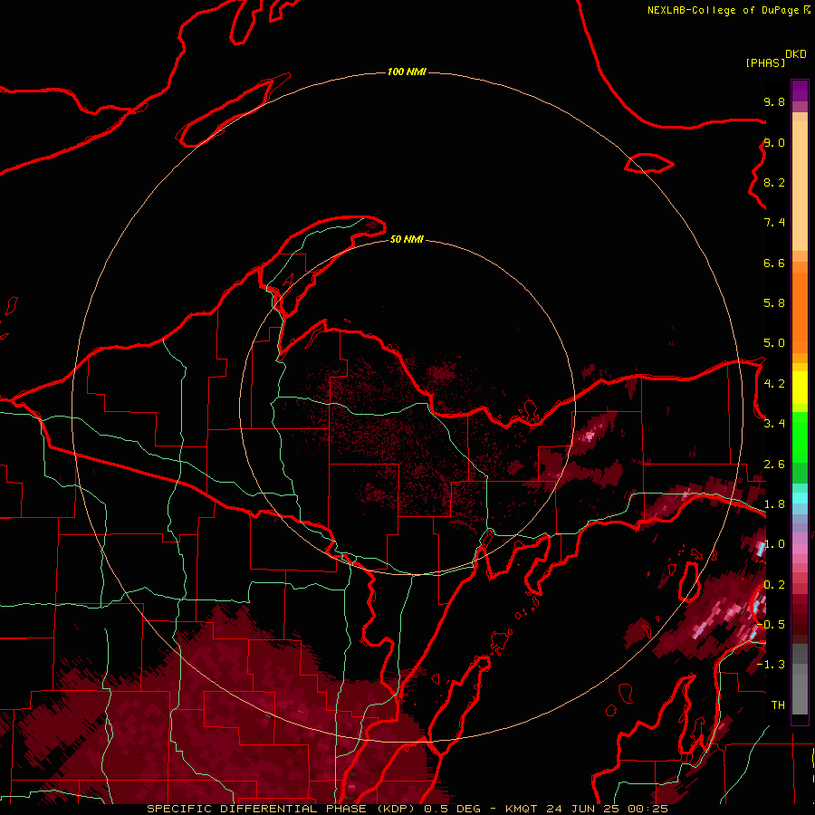Click the [PHAS] legend heading
This screenshot has width=815, height=815.
(765, 62)
